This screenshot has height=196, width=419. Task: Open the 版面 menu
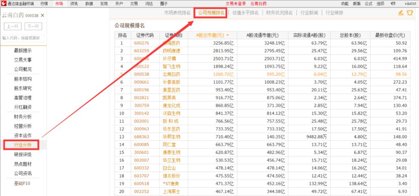pyautogui.click(x=357, y=3)
